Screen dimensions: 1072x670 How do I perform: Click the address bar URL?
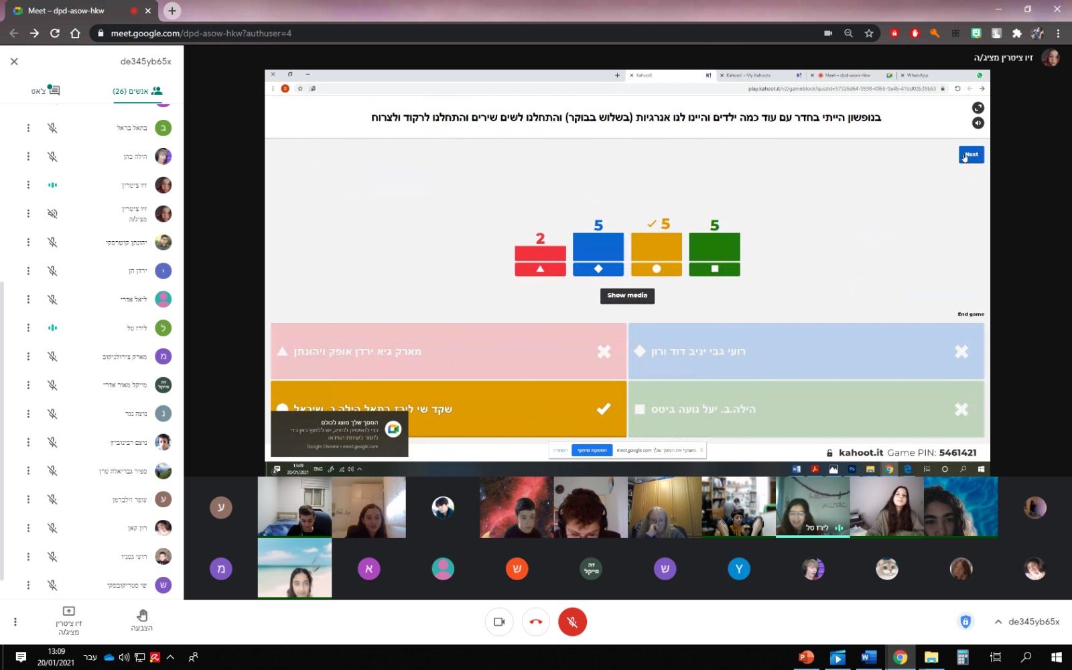click(201, 33)
